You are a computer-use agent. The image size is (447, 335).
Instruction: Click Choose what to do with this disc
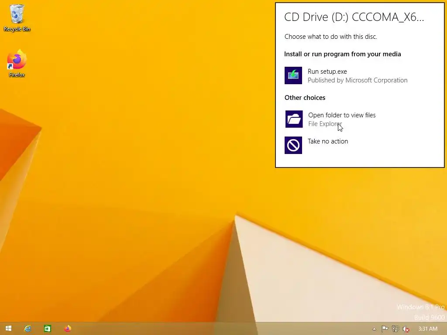pos(331,37)
